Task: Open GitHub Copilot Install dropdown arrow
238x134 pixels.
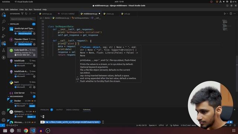Action: point(35,117)
